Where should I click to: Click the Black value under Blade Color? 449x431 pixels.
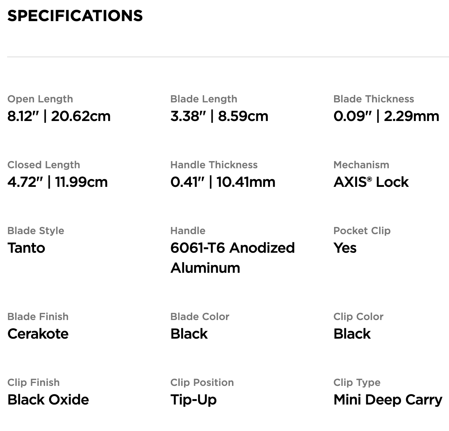click(189, 334)
